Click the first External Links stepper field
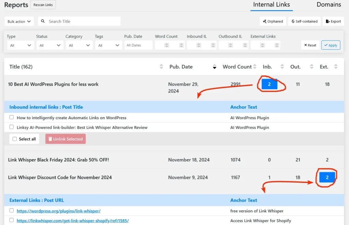Image resolution: width=349 pixels, height=225 pixels. point(258,45)
